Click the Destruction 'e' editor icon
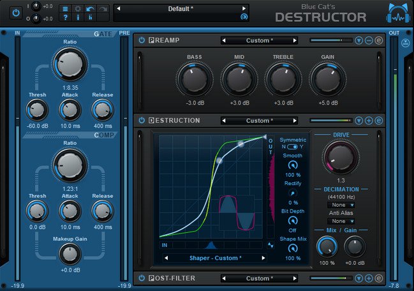414x291 pixels. [379, 121]
